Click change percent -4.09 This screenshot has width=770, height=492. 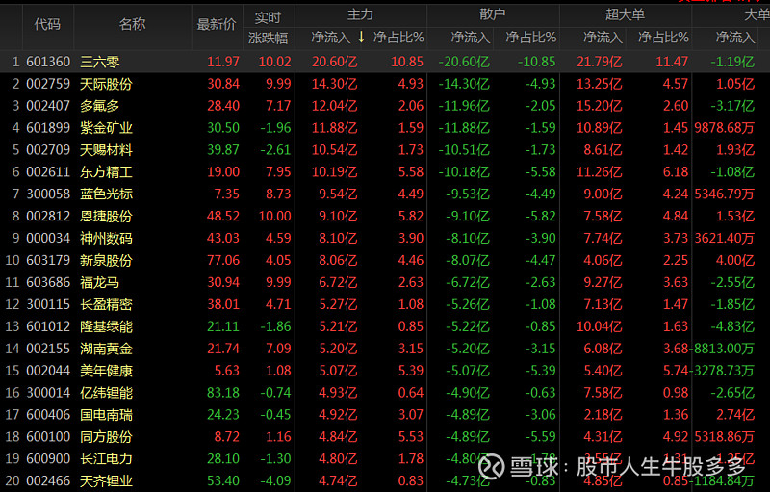[275, 480]
